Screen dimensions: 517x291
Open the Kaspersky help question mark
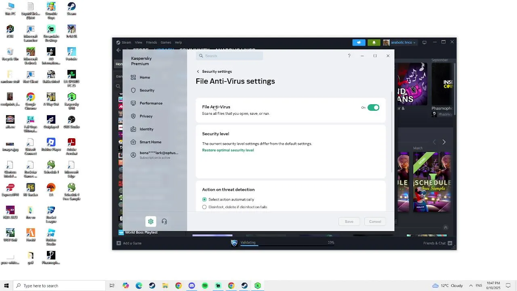point(349,56)
